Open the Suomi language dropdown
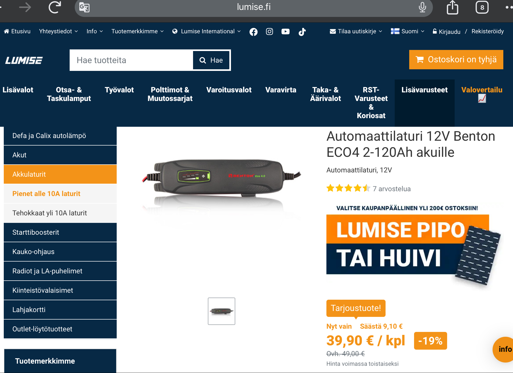The width and height of the screenshot is (513, 373). pyautogui.click(x=408, y=31)
